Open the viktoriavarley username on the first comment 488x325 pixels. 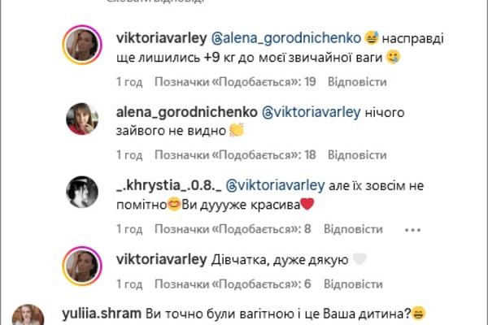click(162, 38)
